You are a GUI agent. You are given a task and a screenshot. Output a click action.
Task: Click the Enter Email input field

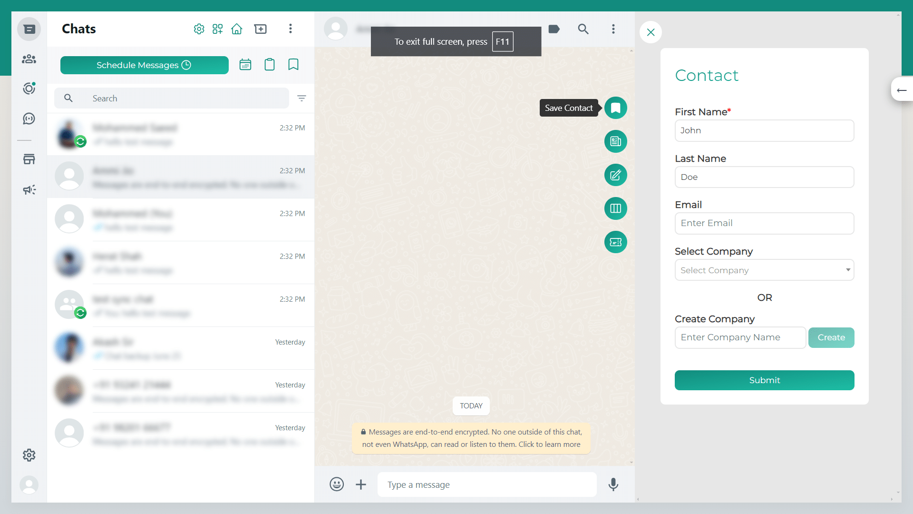(x=764, y=223)
